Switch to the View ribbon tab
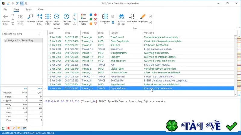Viewport: 241px width, 135px height. tap(41, 10)
